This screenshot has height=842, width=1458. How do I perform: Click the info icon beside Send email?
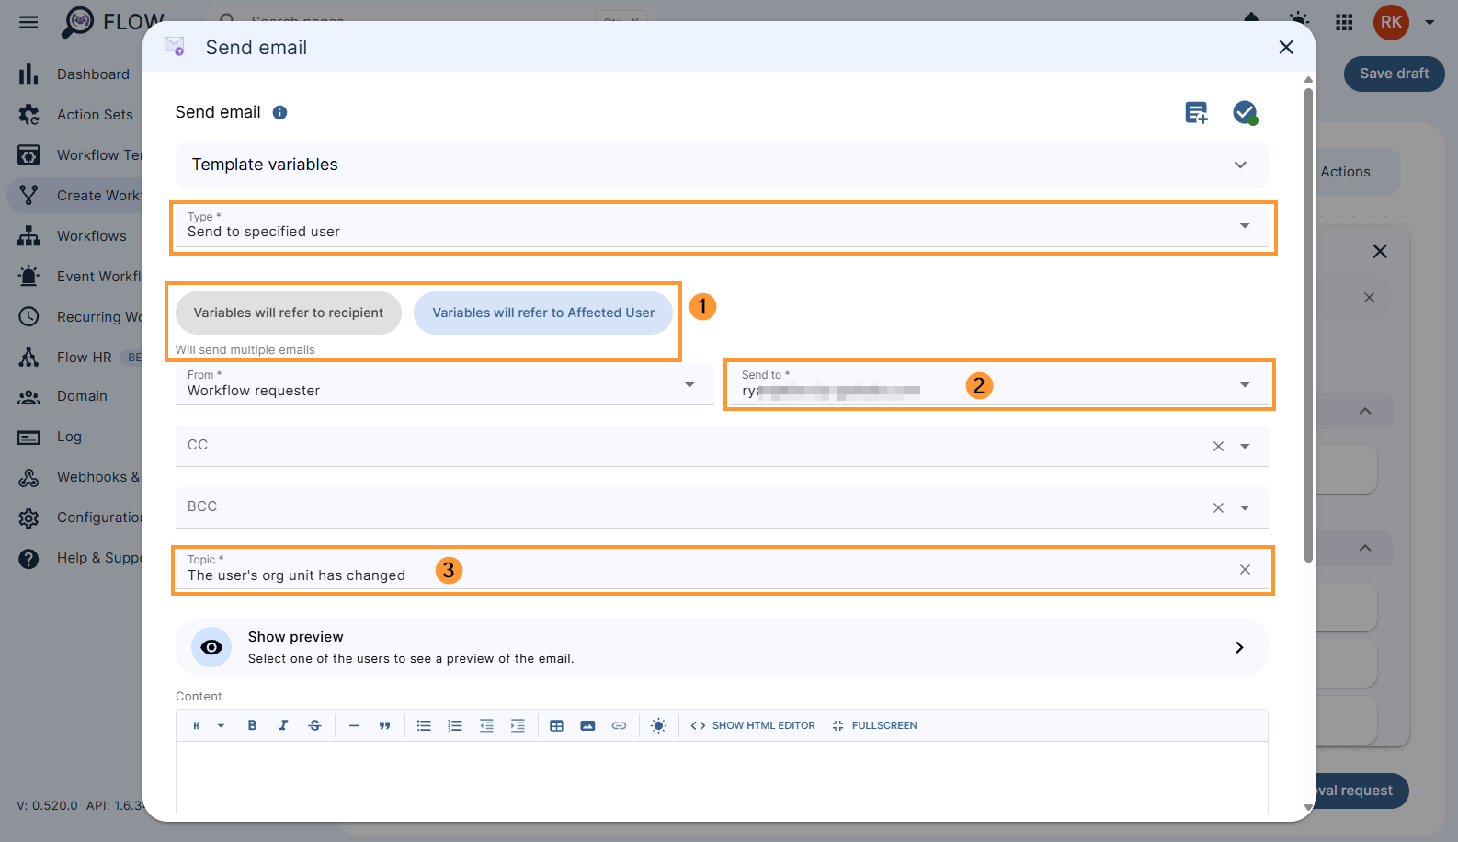280,112
